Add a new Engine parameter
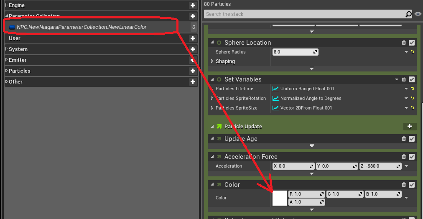423x219 pixels. (x=193, y=5)
